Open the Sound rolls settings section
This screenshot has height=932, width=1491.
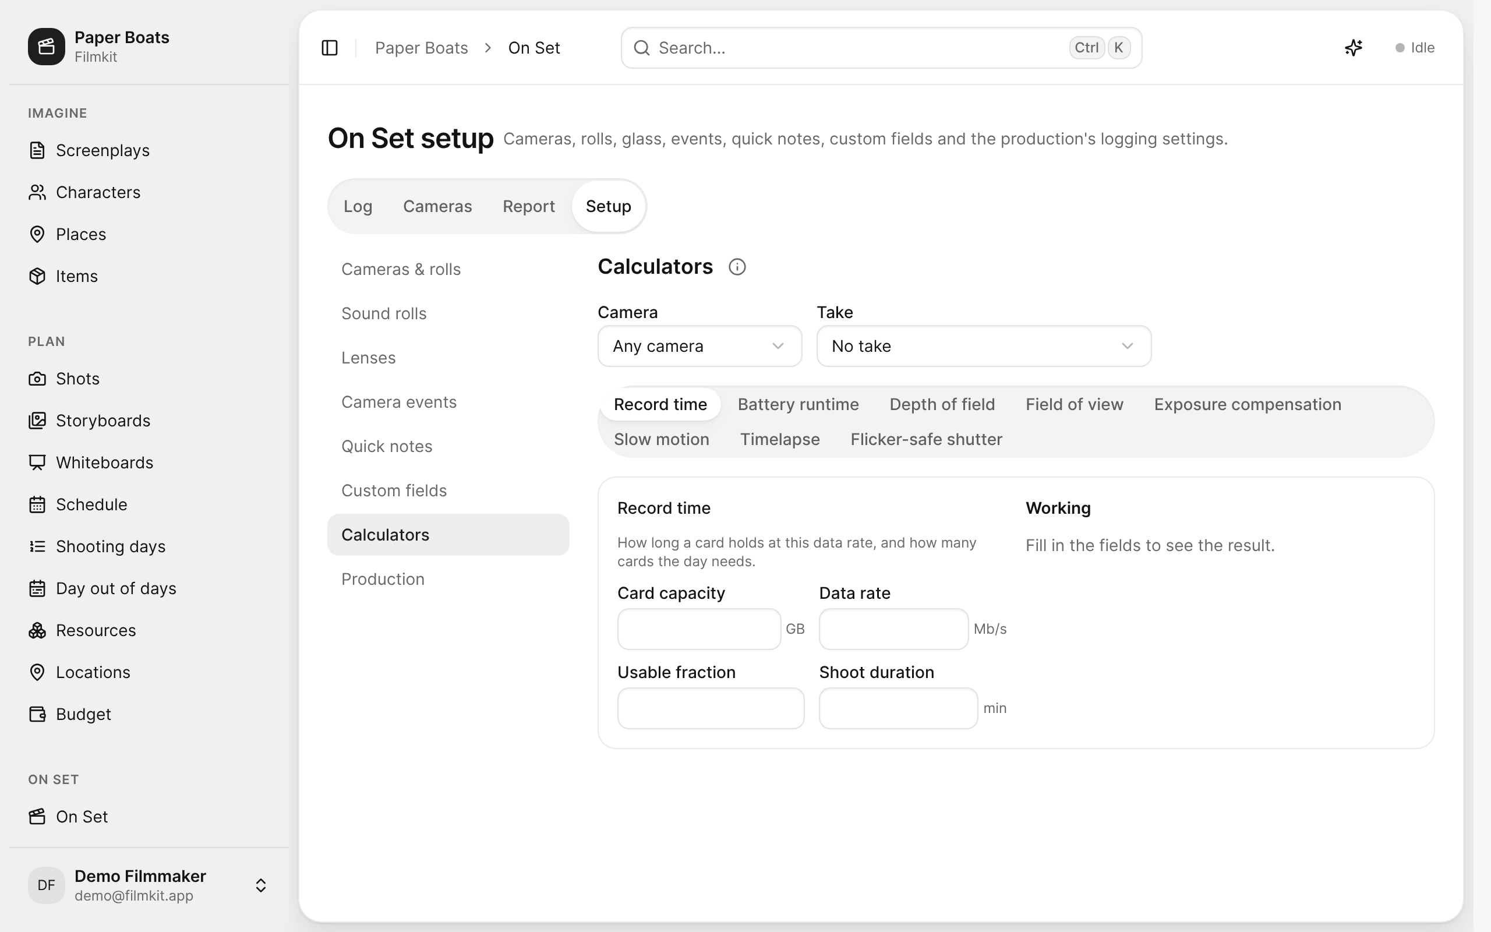pos(448,314)
